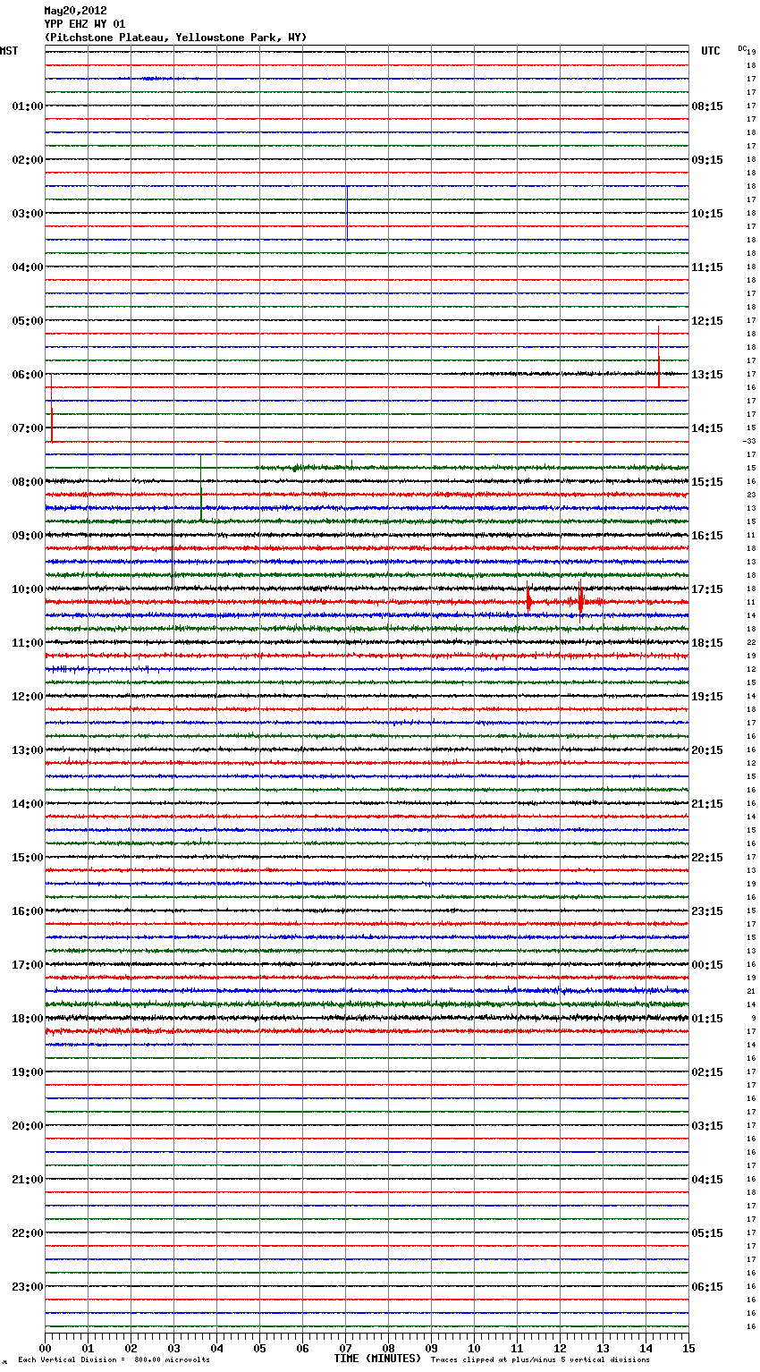Click the 14:15 UTC time label
This screenshot has height=1372, width=760.
(707, 428)
